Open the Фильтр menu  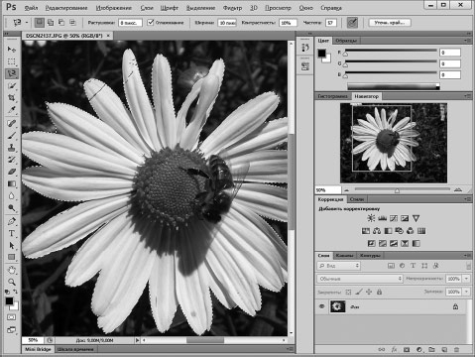tap(232, 8)
